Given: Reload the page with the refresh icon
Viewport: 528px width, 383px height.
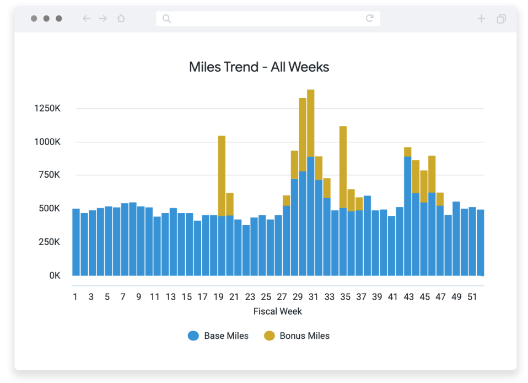Looking at the screenshot, I should [x=370, y=18].
